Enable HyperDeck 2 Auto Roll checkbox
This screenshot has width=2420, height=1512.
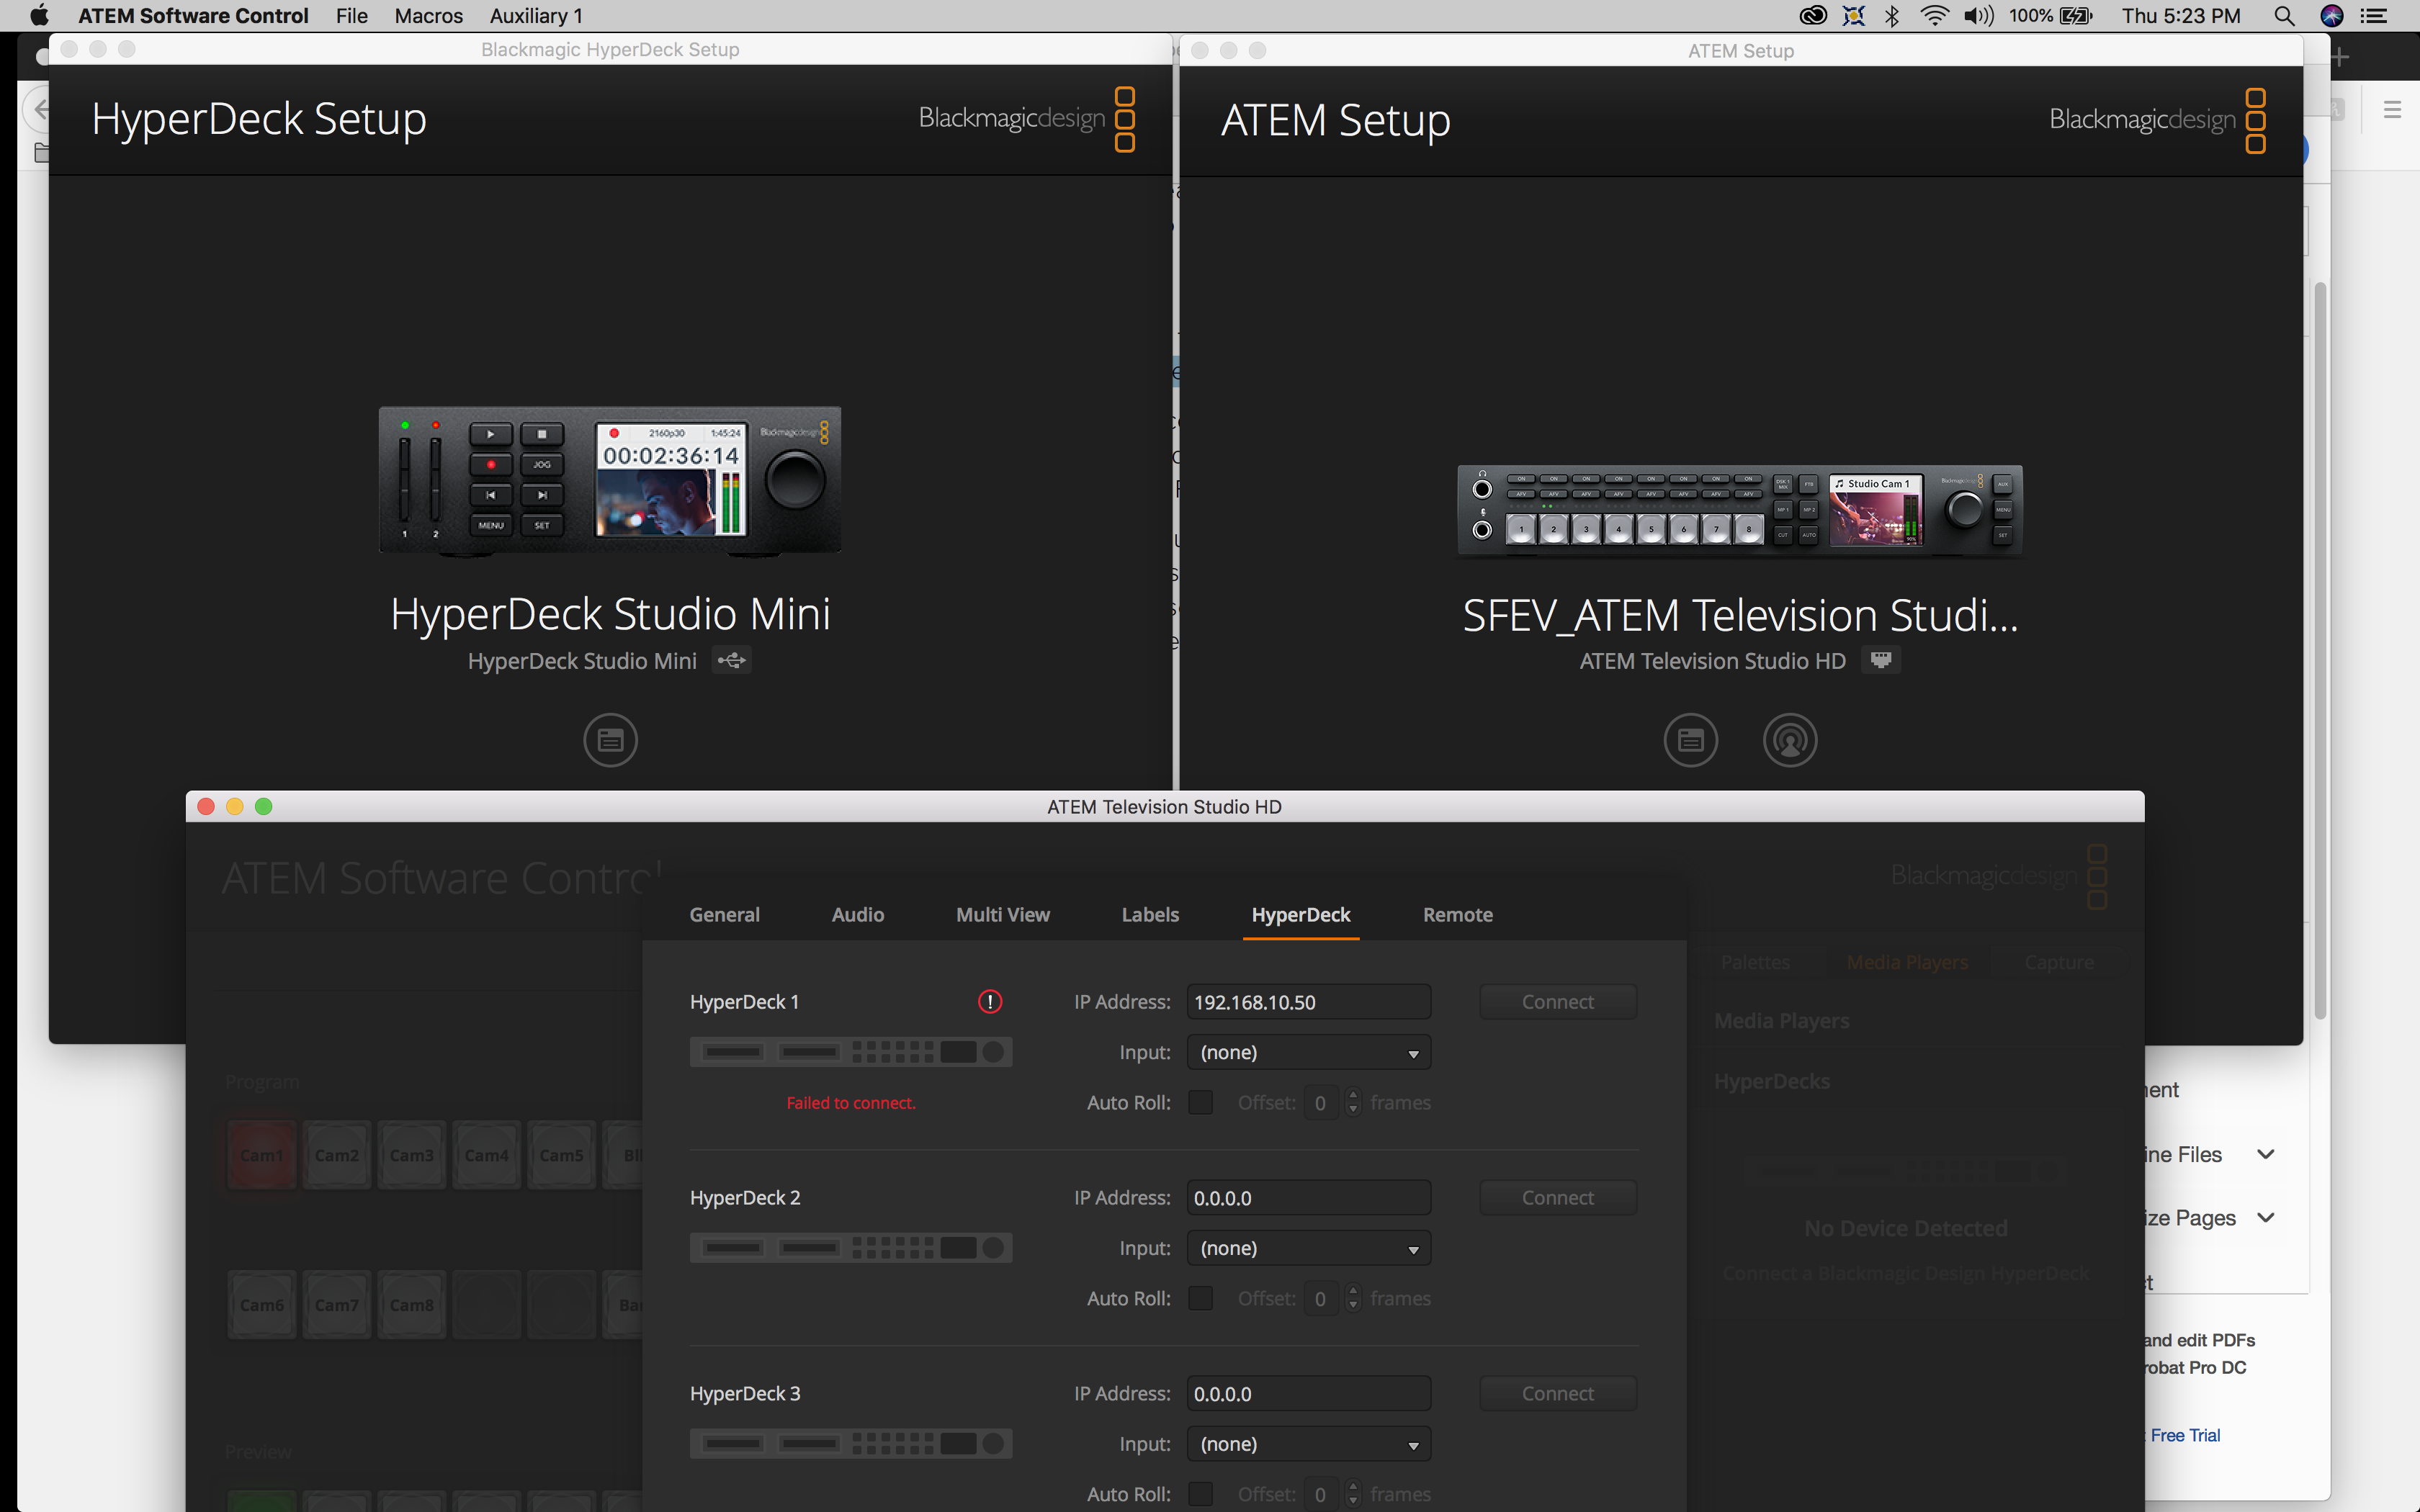pyautogui.click(x=1200, y=1298)
